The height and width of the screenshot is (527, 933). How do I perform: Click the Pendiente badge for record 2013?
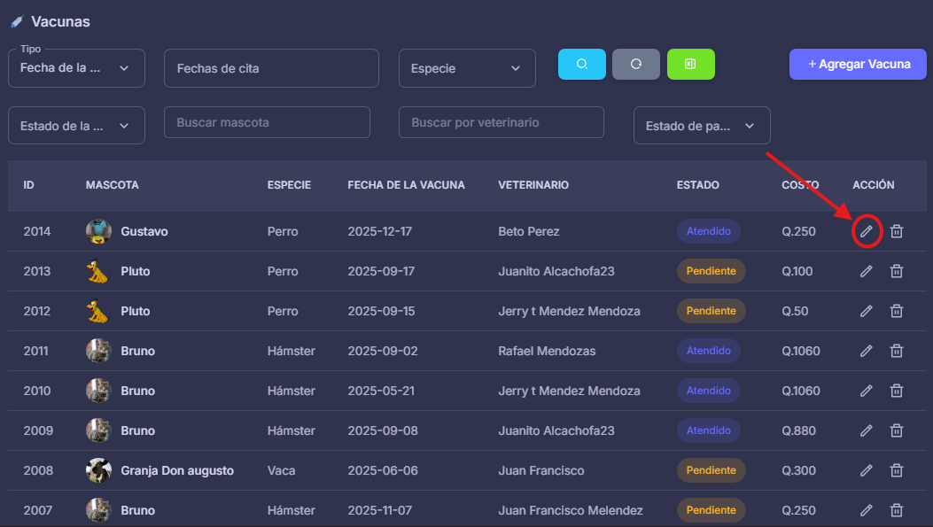tap(711, 271)
